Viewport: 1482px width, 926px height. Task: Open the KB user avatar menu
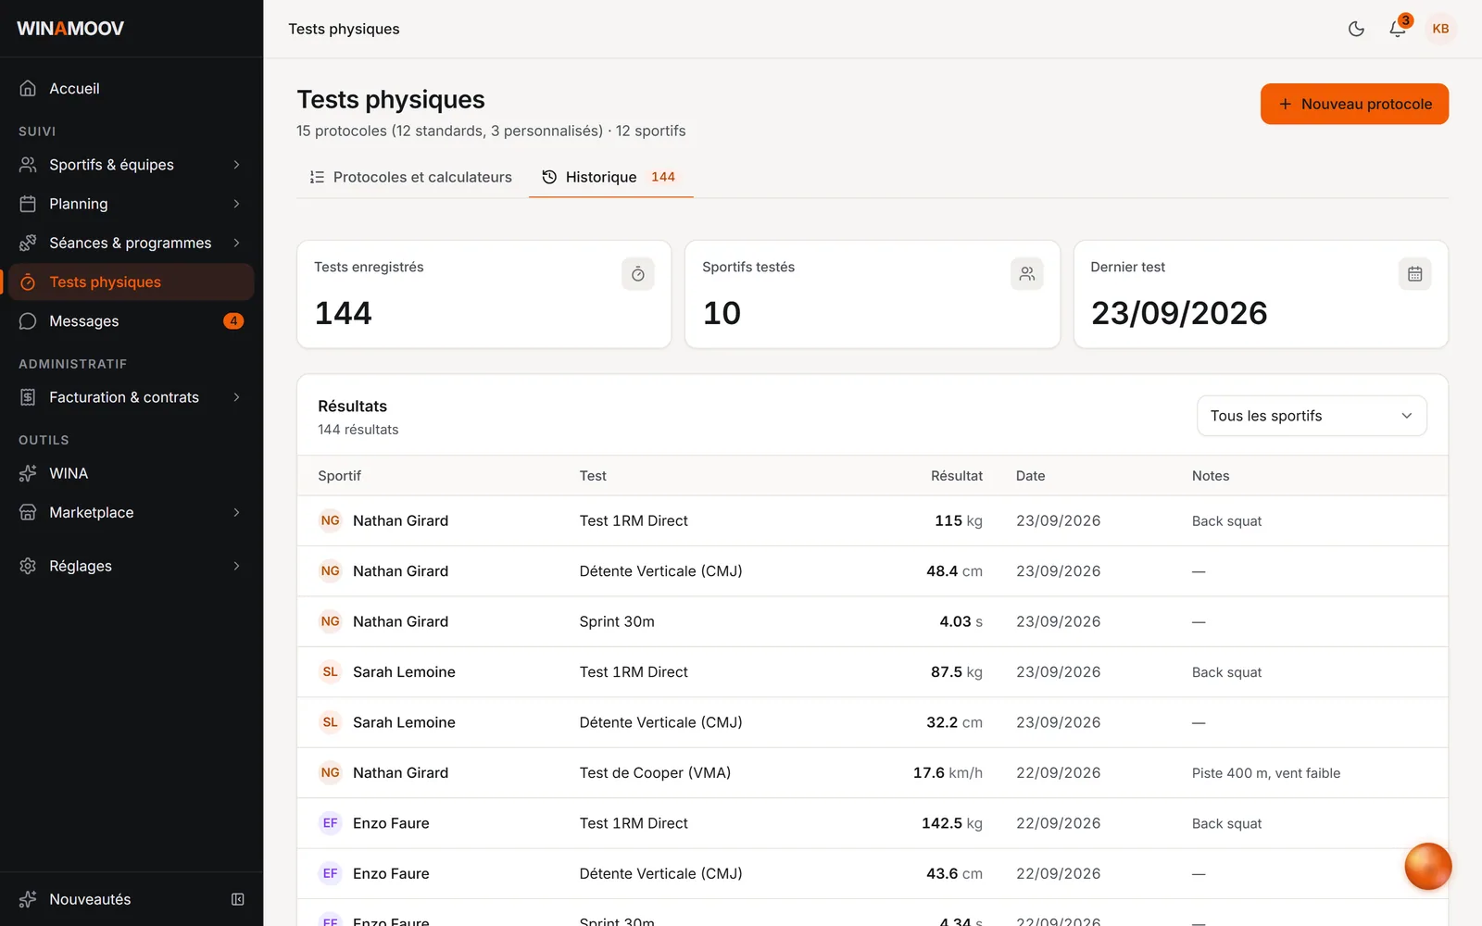click(1440, 29)
